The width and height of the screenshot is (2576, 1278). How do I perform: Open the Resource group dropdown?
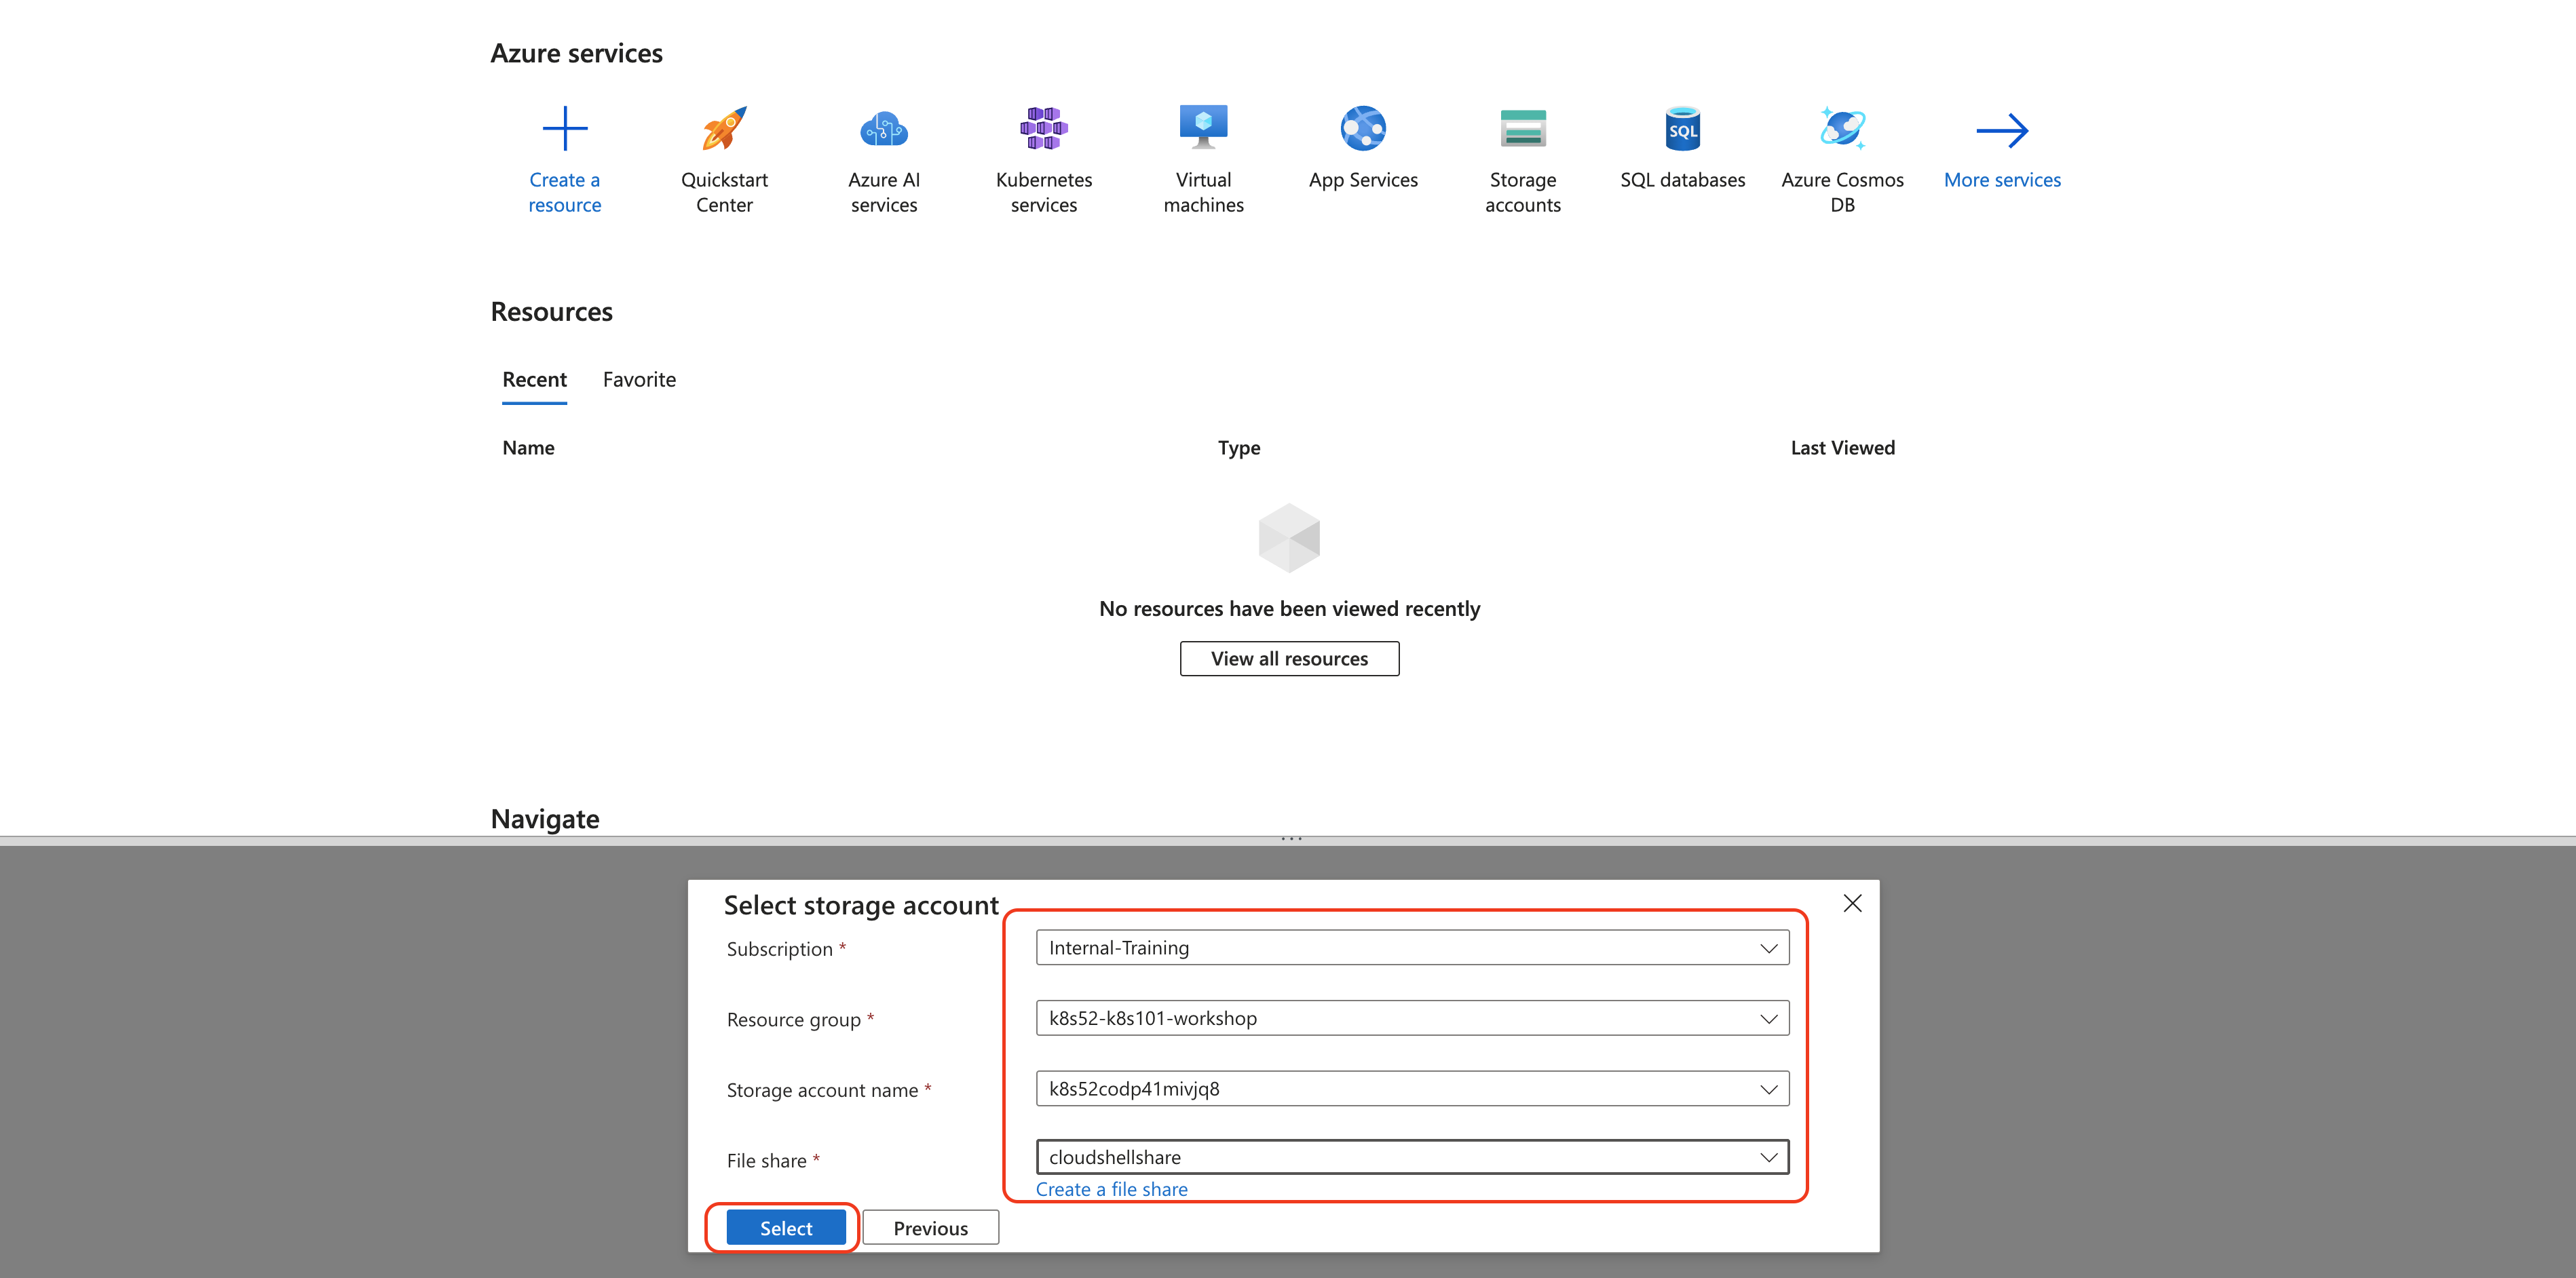[1412, 1018]
